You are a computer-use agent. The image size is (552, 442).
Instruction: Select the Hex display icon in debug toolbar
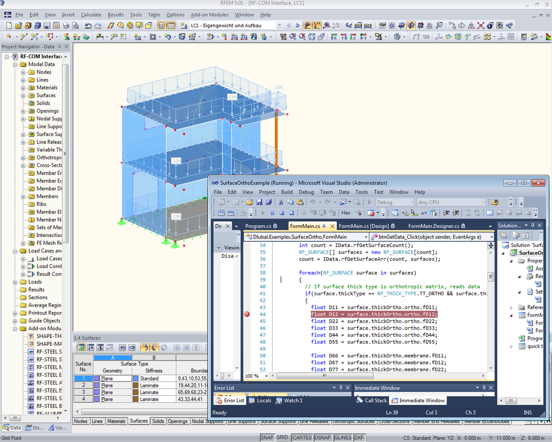tap(345, 213)
